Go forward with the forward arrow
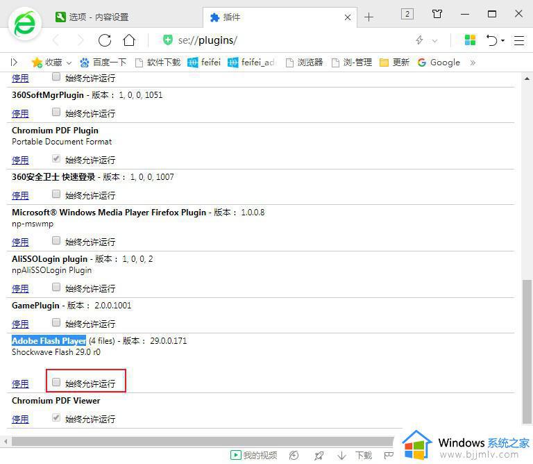Screen dimensions: 533x464 click(x=81, y=40)
